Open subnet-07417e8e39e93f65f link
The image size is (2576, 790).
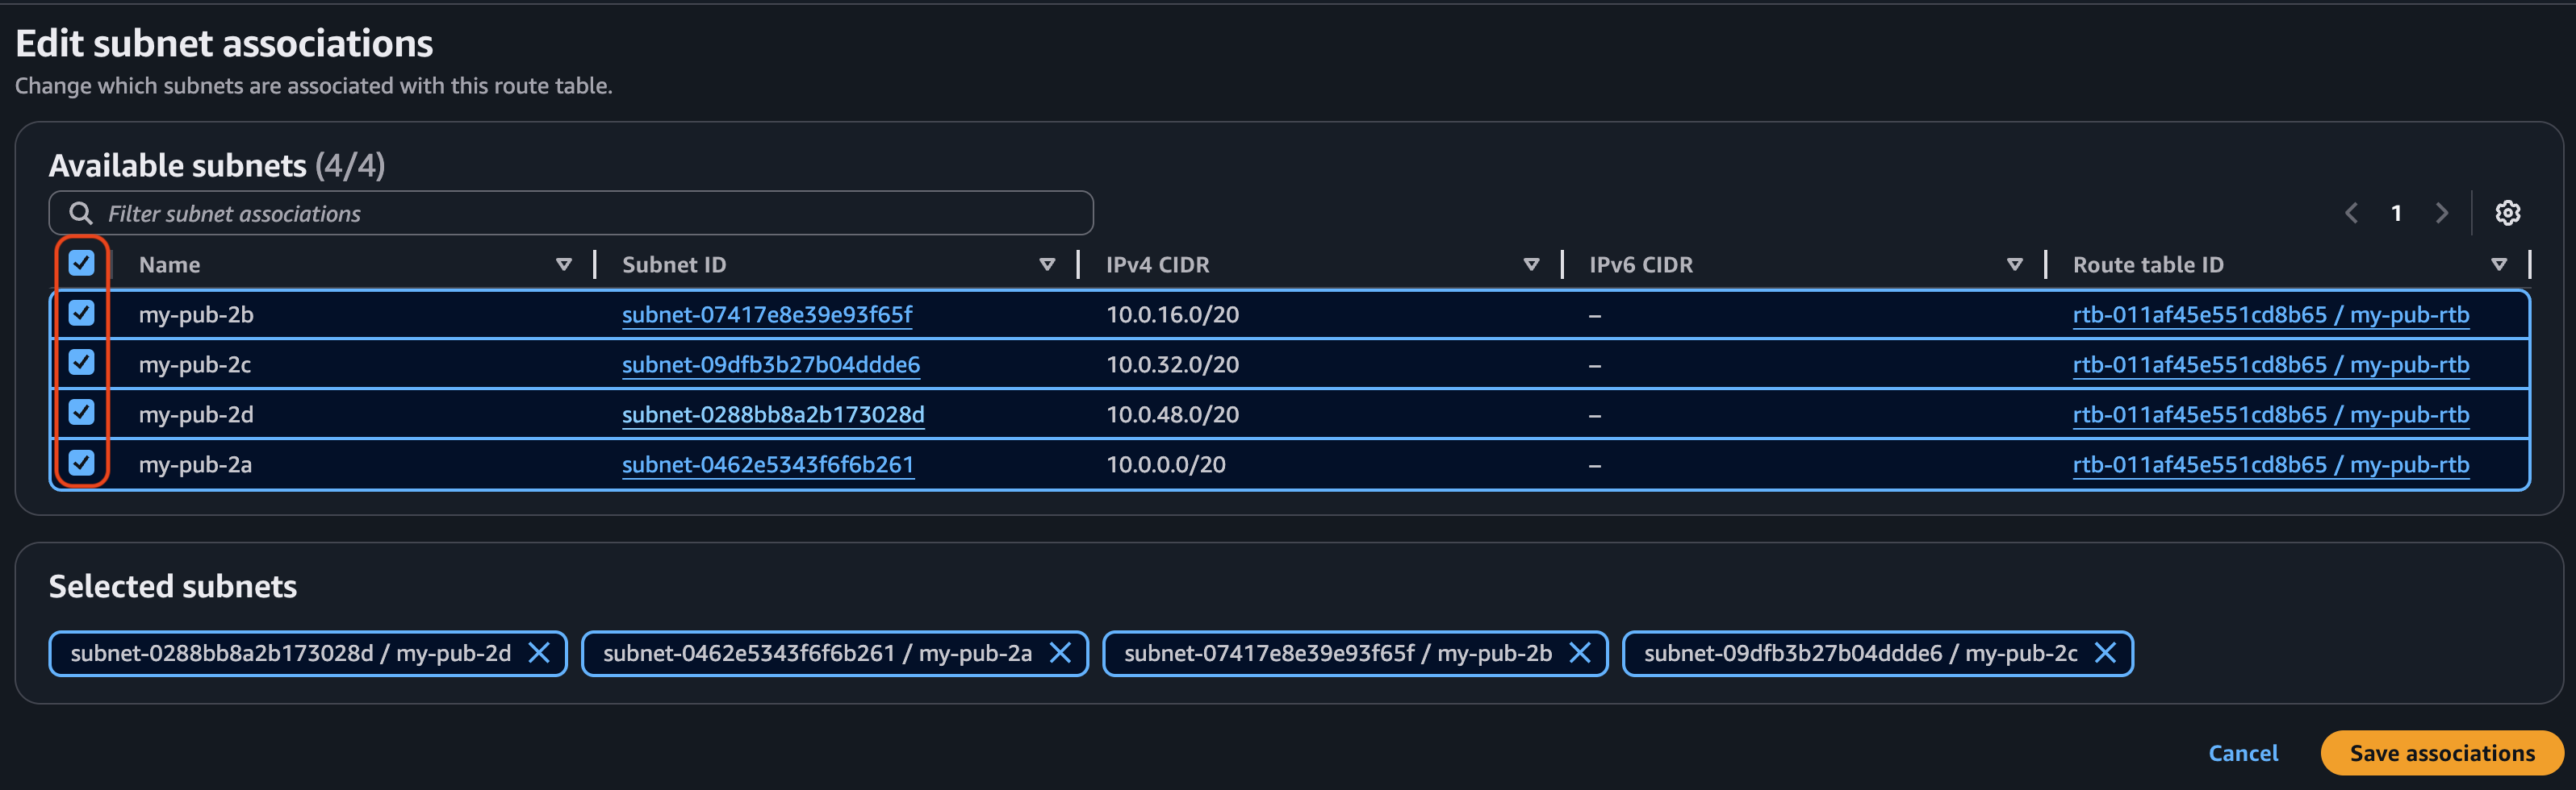(x=767, y=314)
